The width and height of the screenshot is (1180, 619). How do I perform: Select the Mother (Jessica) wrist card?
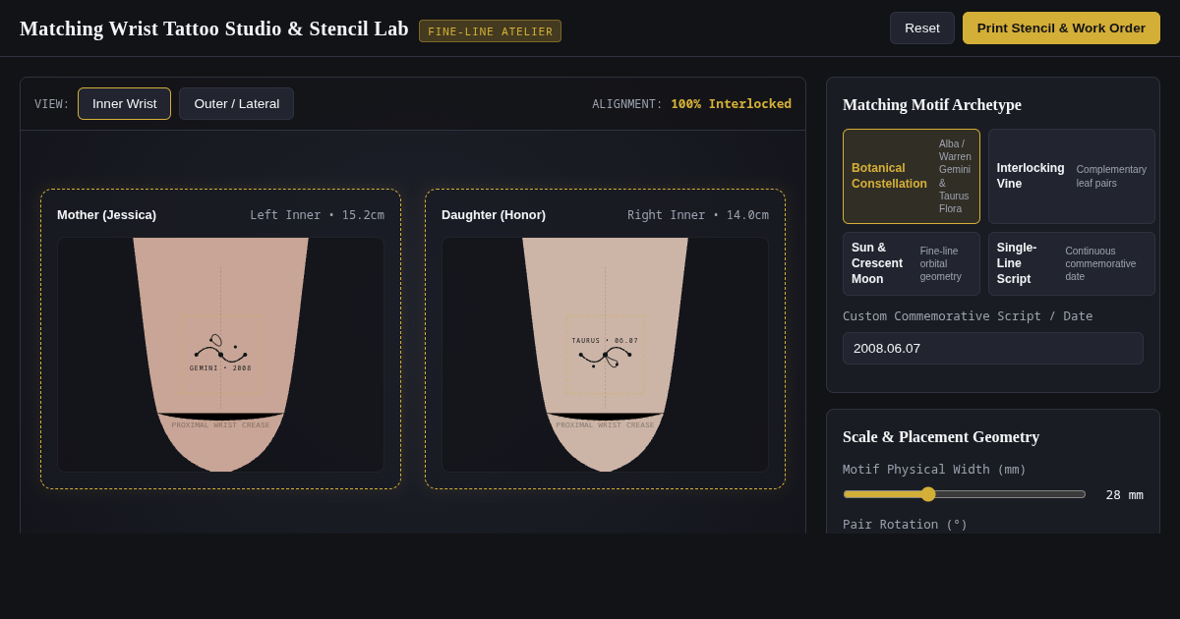[220, 339]
